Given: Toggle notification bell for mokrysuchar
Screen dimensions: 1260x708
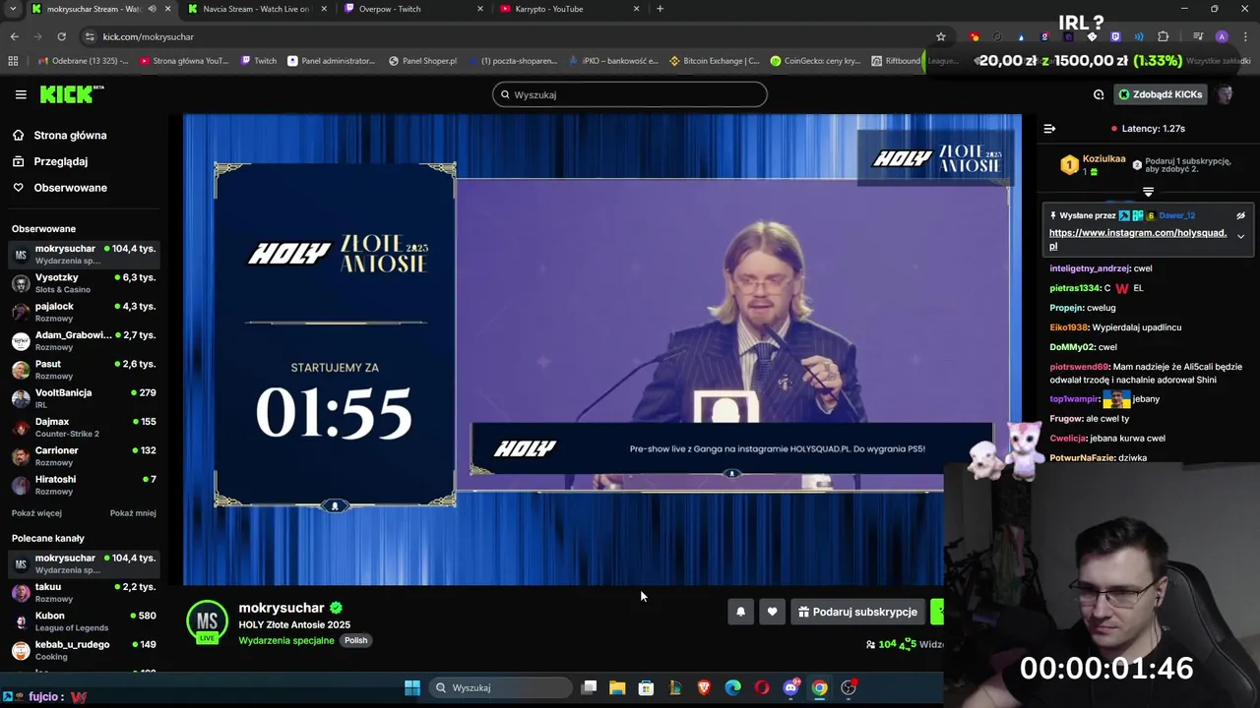Looking at the screenshot, I should [740, 612].
